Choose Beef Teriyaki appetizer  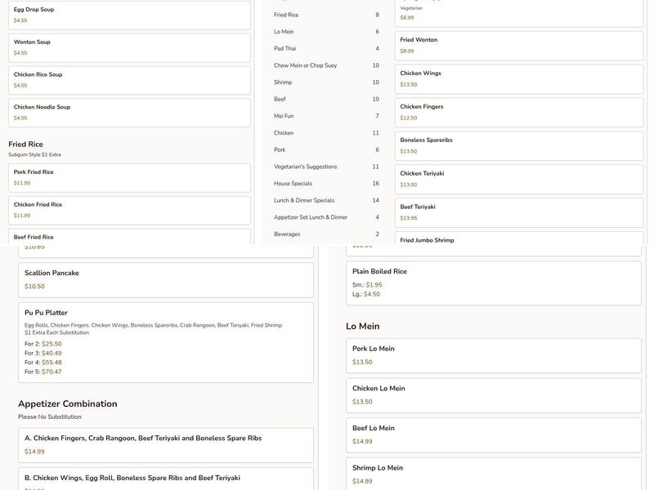point(520,212)
